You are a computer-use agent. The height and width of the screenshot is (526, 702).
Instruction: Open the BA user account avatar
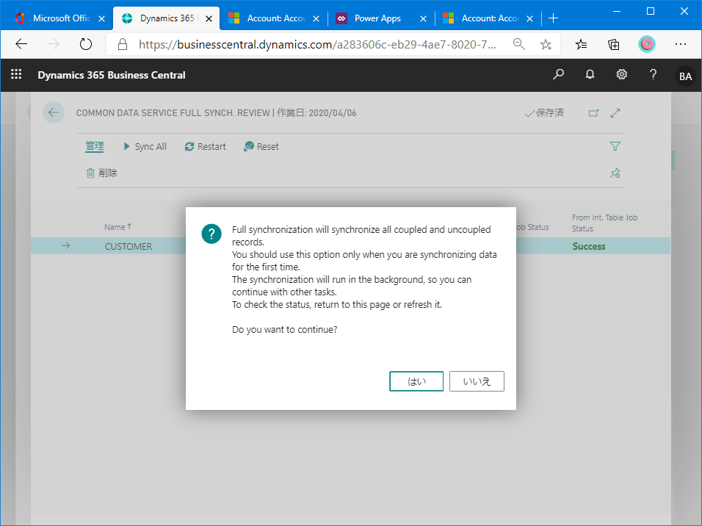[x=685, y=76]
